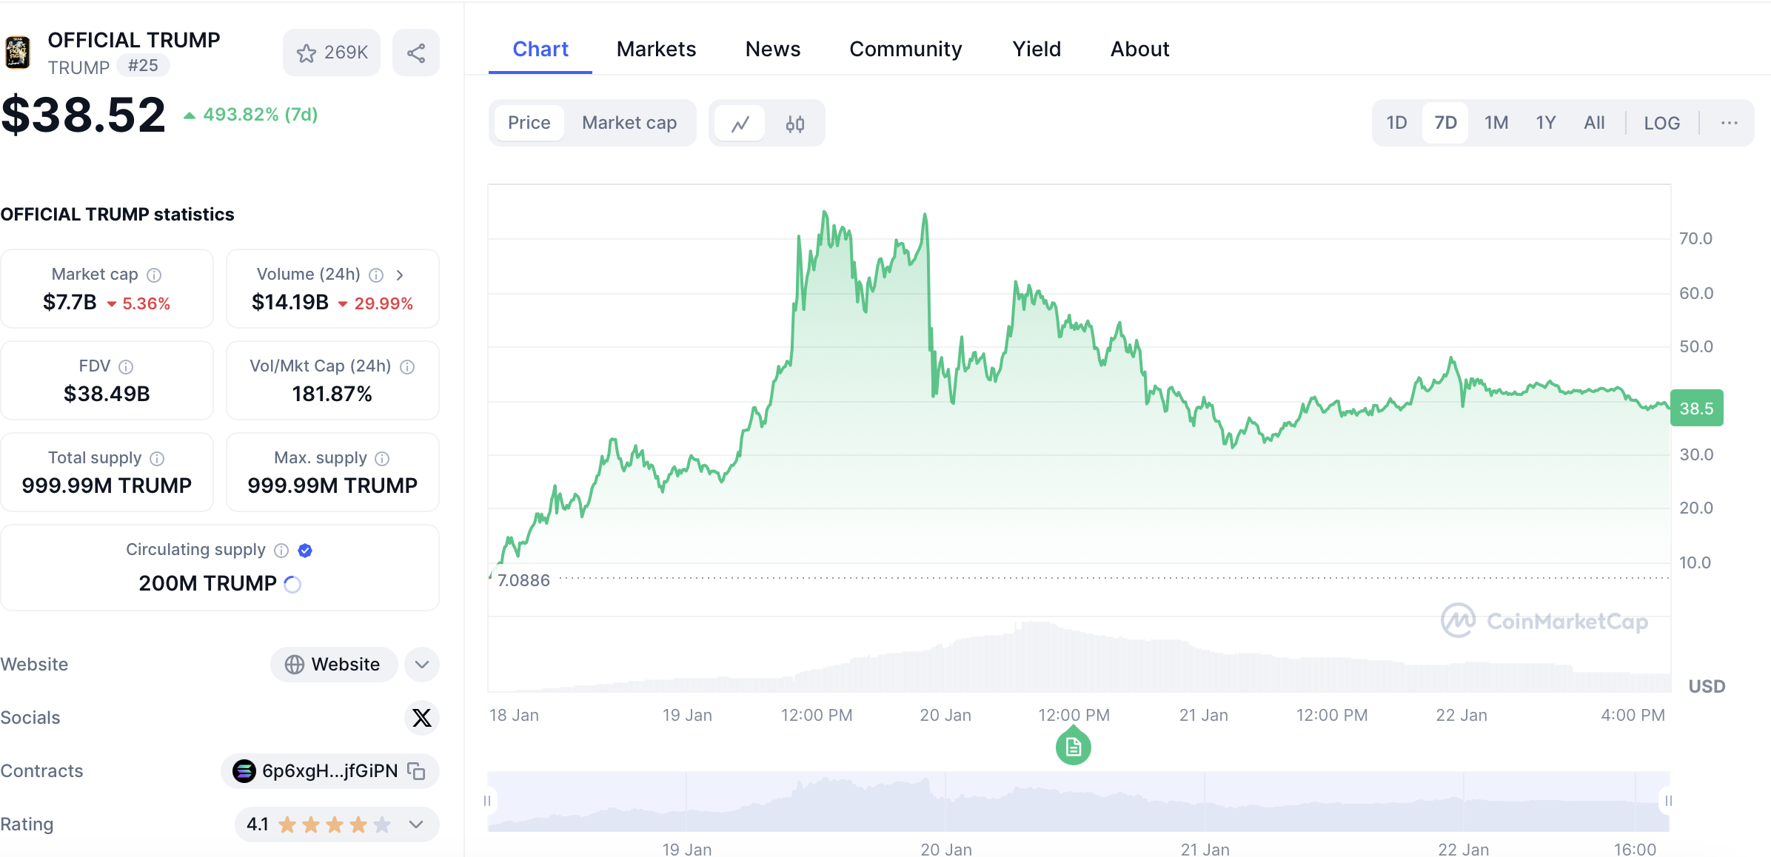Switch to candlestick chart view
Viewport: 1771px width, 857px height.
click(795, 124)
